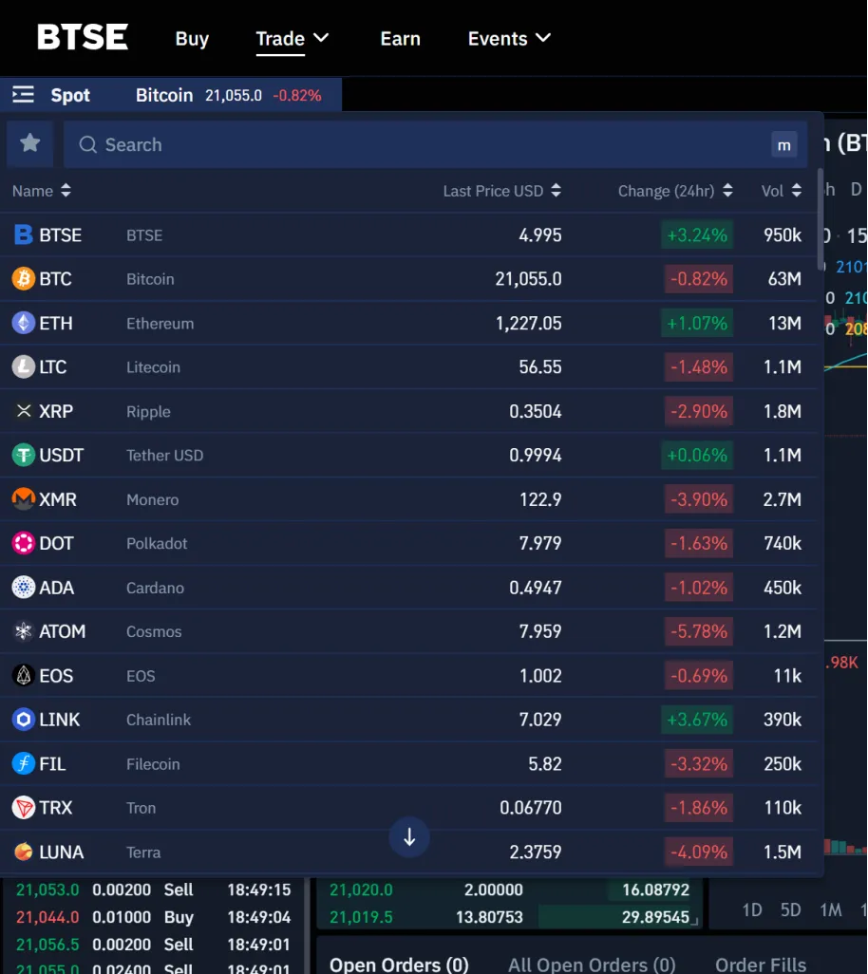The image size is (868, 974).
Task: Click Tether USD name label
Action: pos(164,456)
